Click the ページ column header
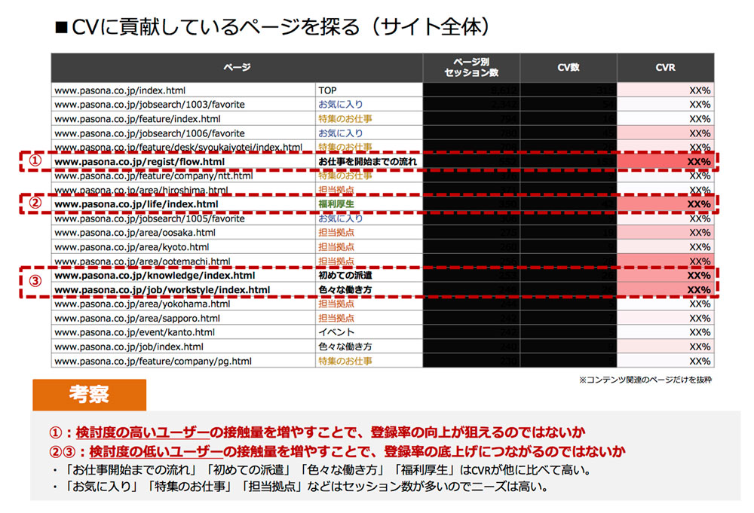This screenshot has height=513, width=754. point(236,68)
